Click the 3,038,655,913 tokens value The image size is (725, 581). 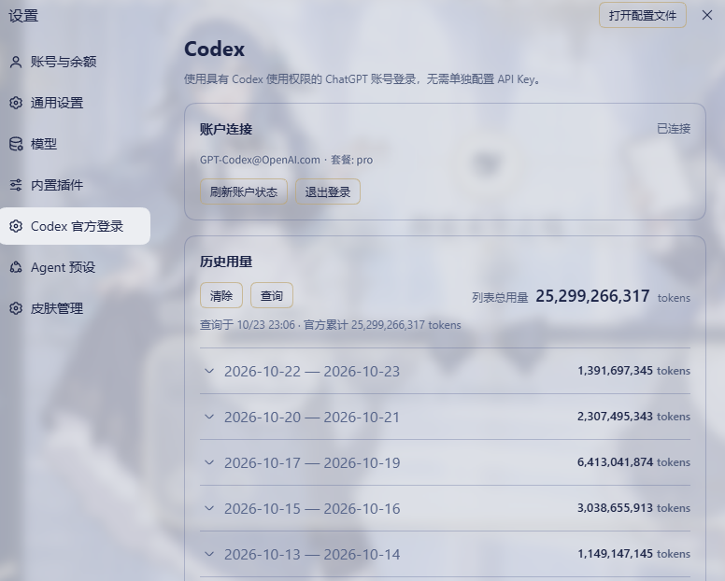click(x=633, y=508)
